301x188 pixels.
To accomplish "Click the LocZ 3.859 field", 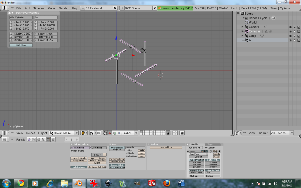I will [x=23, y=29].
